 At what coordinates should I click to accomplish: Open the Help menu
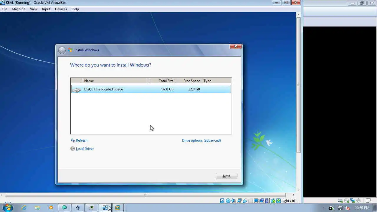click(75, 9)
